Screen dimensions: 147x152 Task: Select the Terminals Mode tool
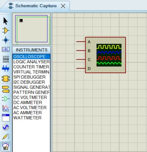[x=6, y=89]
